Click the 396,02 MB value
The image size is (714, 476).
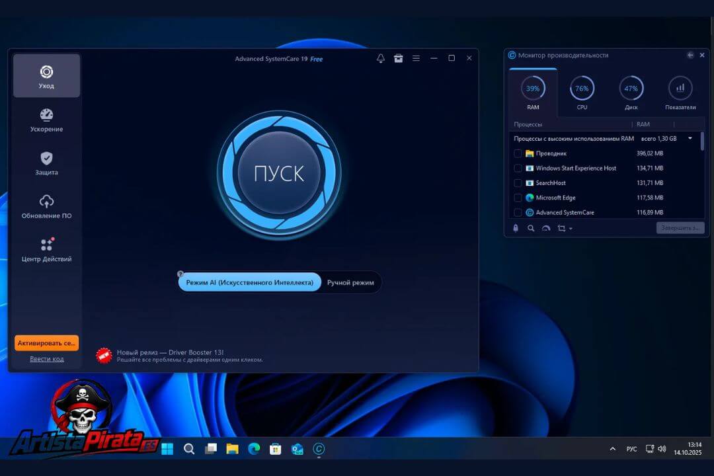[x=650, y=153]
